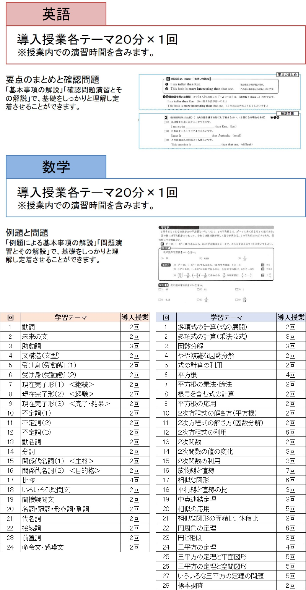The height and width of the screenshot is (590, 306).
Task: Click the やや複雑な因数分解 theme cell
Action: click(x=226, y=356)
